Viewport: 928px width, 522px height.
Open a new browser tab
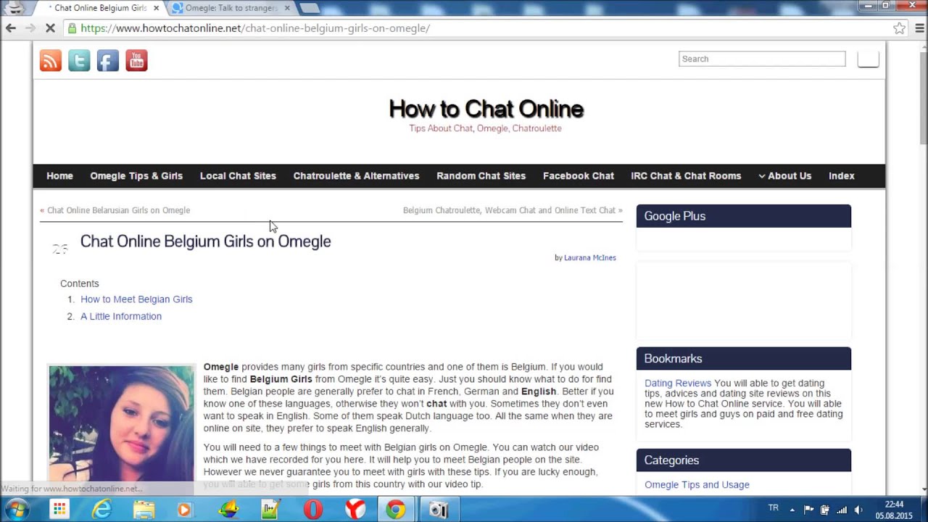tap(309, 8)
